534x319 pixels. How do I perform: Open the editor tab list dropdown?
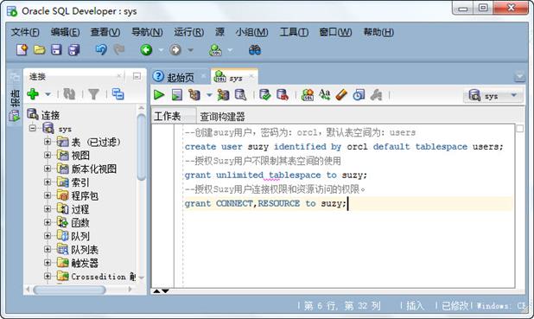pos(519,77)
